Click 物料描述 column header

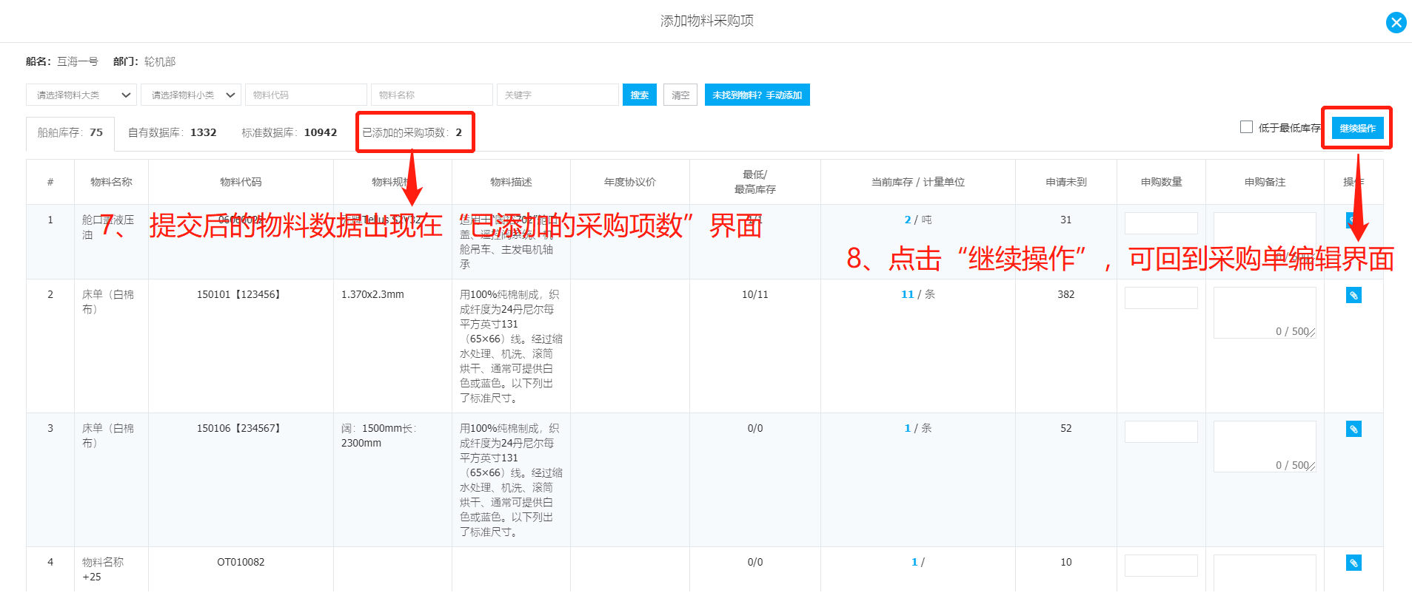(511, 182)
